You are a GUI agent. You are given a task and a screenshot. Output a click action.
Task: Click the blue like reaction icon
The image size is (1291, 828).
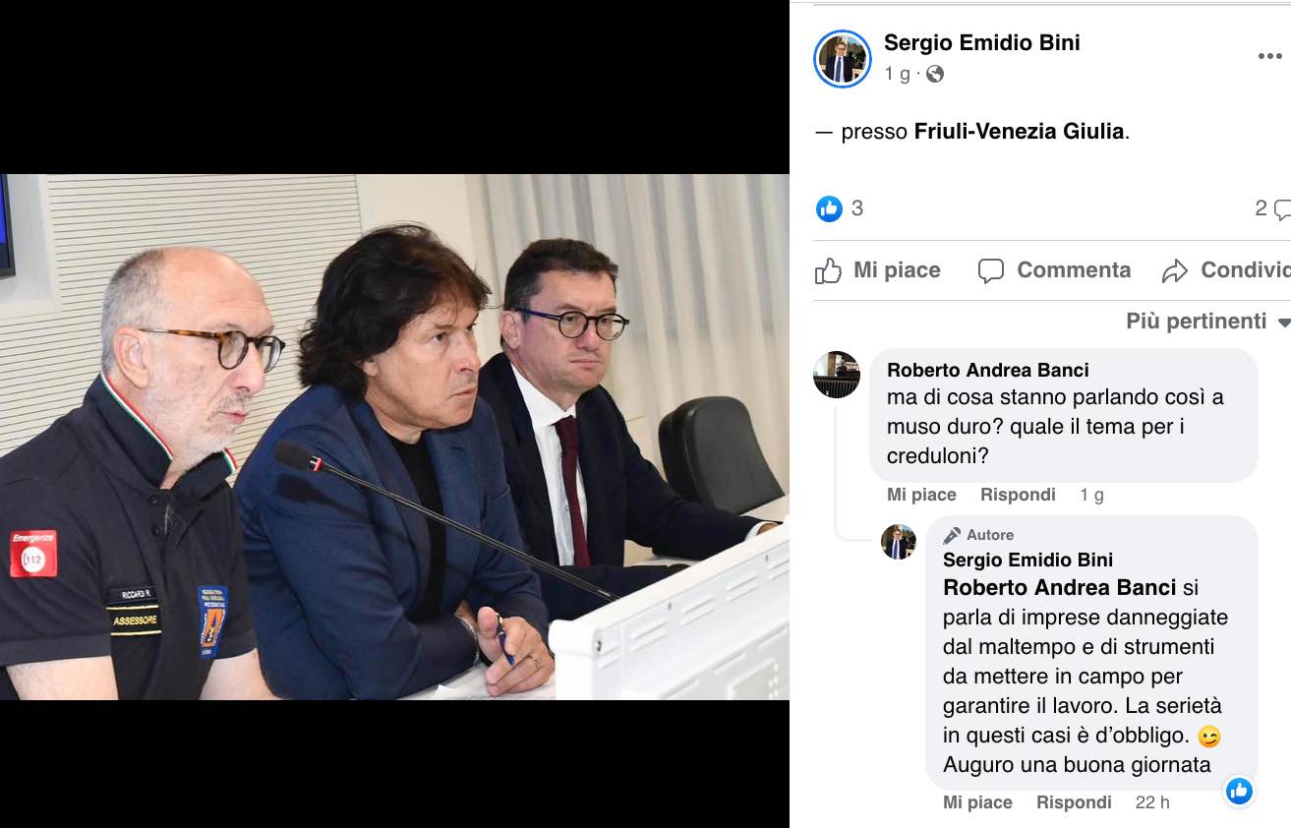(x=830, y=208)
